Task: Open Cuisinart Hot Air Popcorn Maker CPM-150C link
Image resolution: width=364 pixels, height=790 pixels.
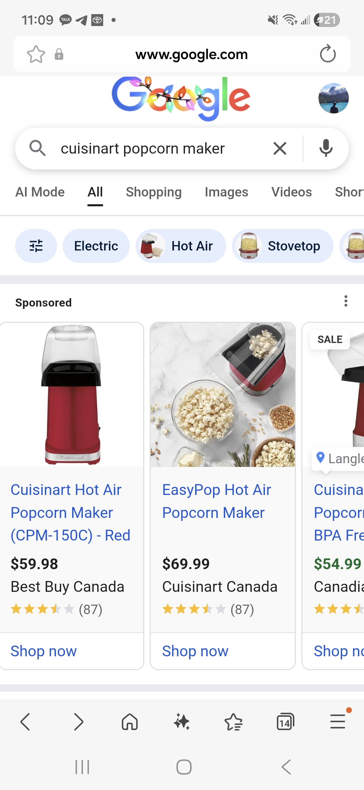Action: coord(70,512)
